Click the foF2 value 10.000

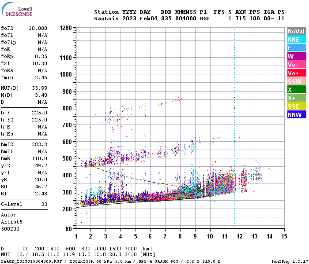point(38,28)
